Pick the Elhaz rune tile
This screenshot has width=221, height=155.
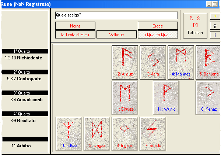(x=69, y=134)
